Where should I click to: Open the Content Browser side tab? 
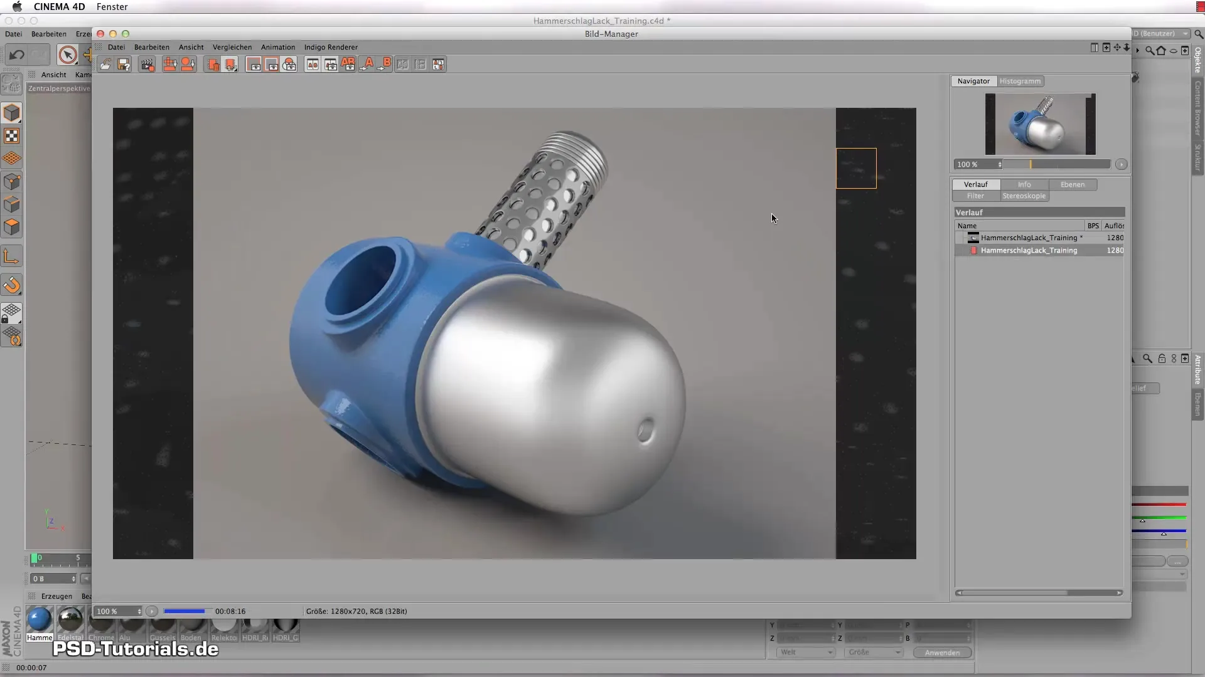point(1197,108)
